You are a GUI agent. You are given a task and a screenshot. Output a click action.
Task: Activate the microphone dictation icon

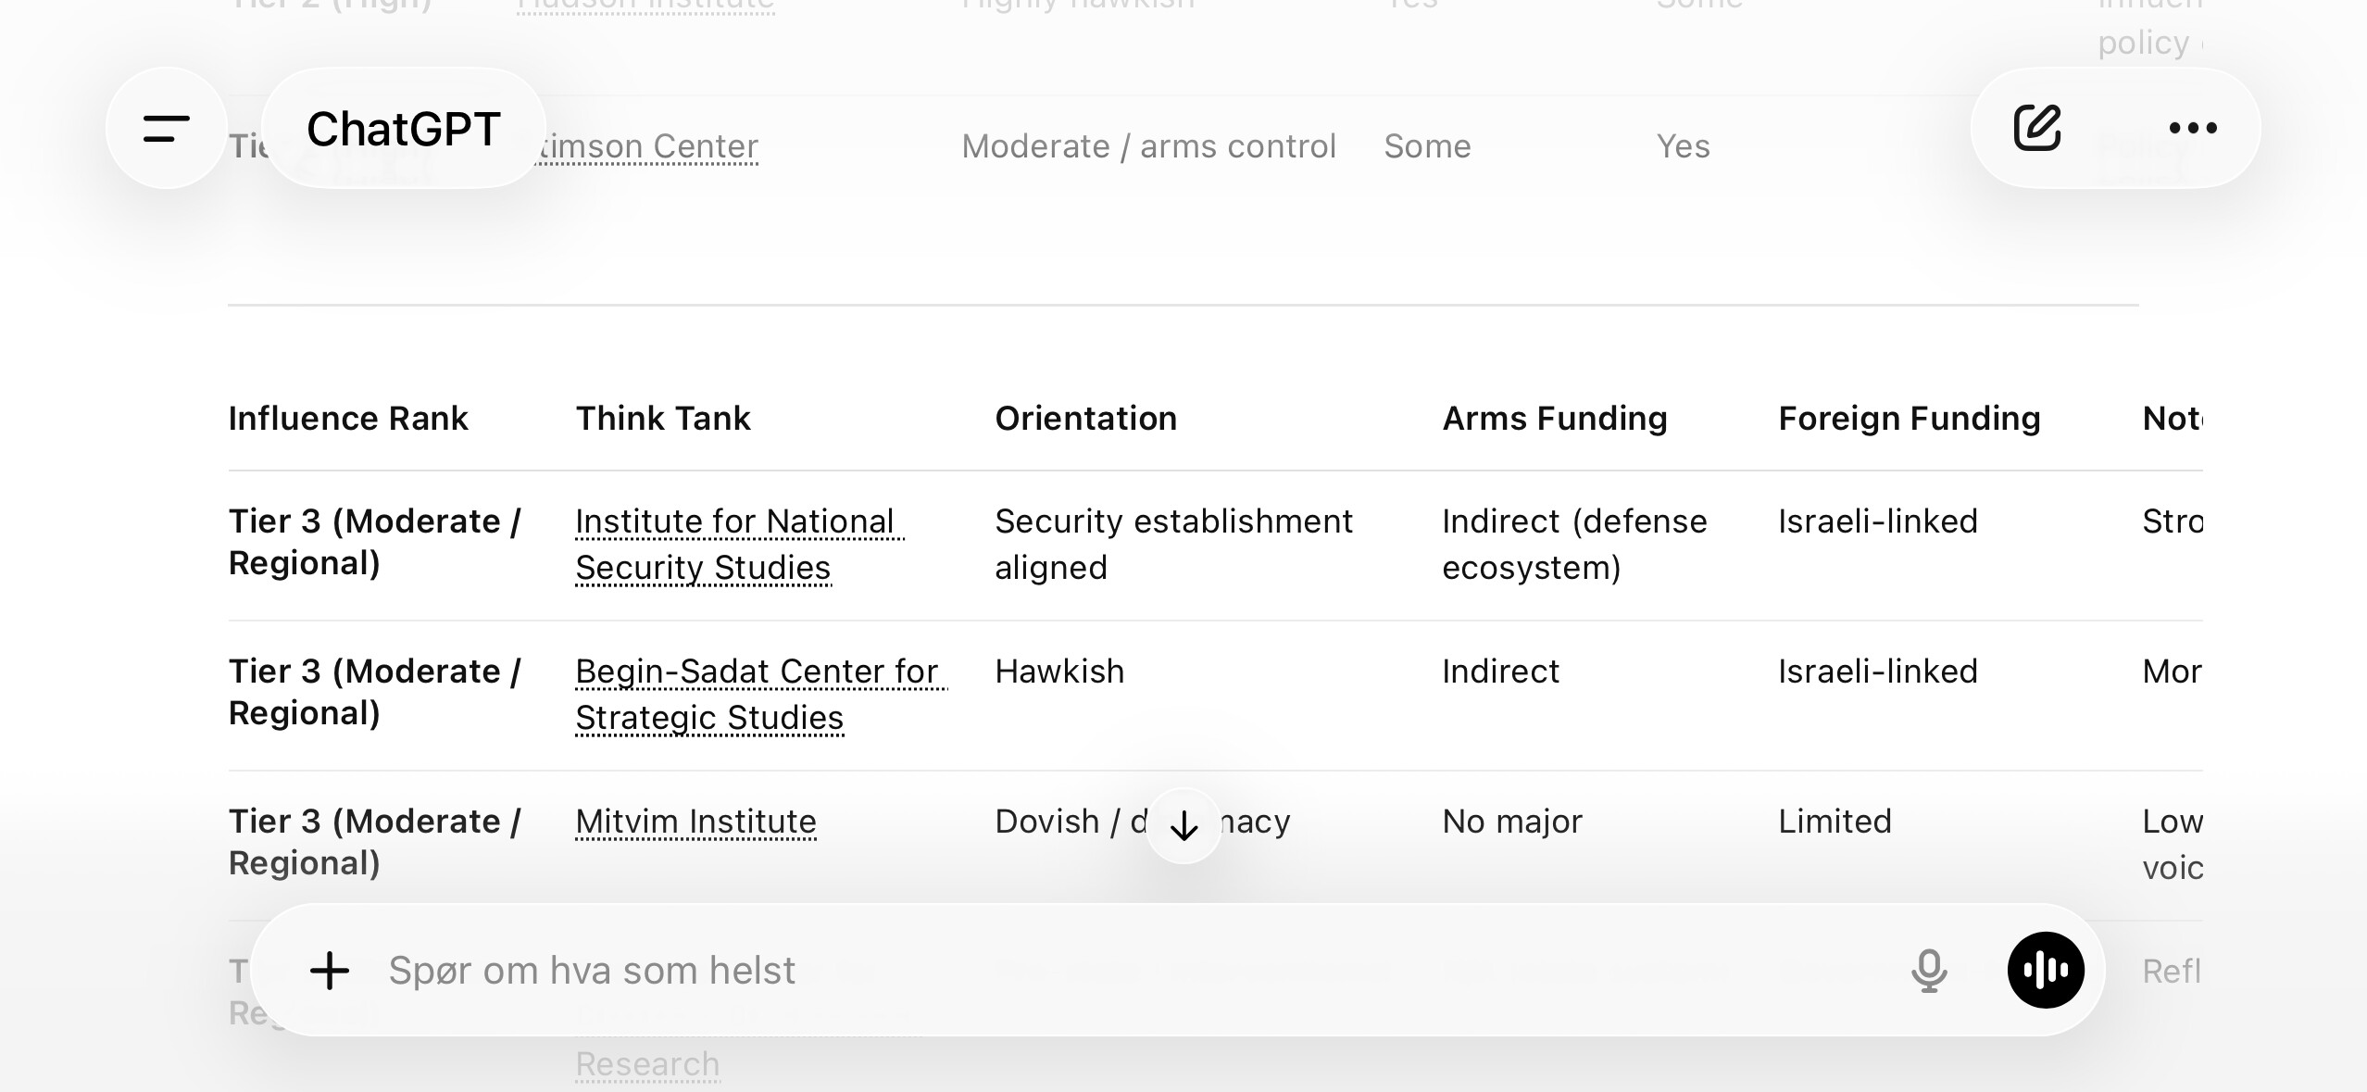(1929, 971)
